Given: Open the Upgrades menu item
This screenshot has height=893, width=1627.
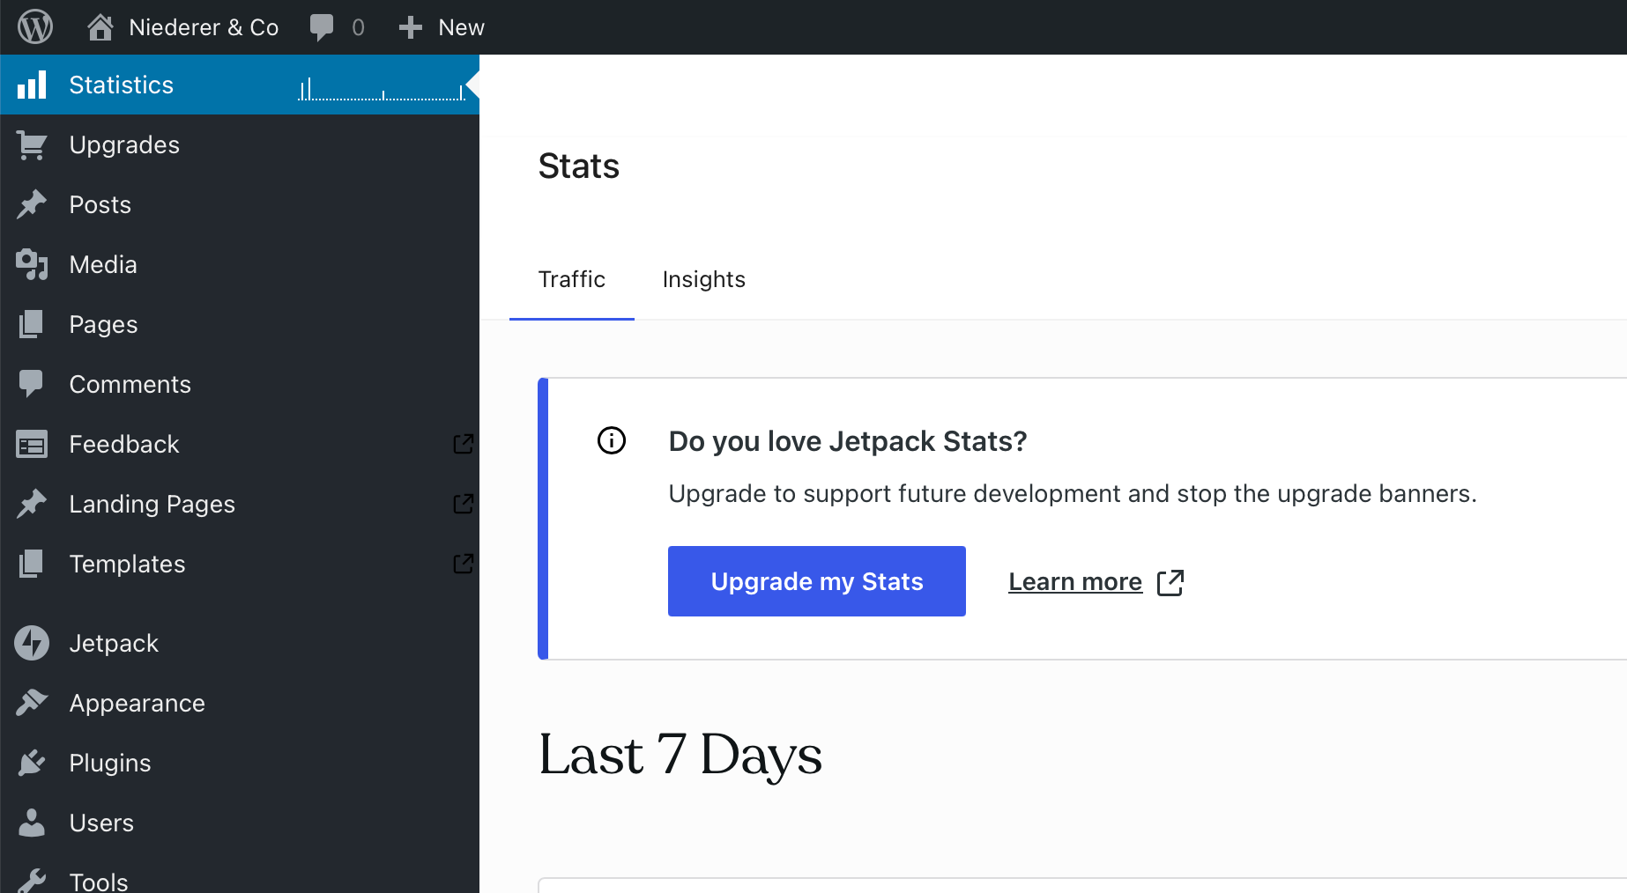Looking at the screenshot, I should (x=124, y=144).
